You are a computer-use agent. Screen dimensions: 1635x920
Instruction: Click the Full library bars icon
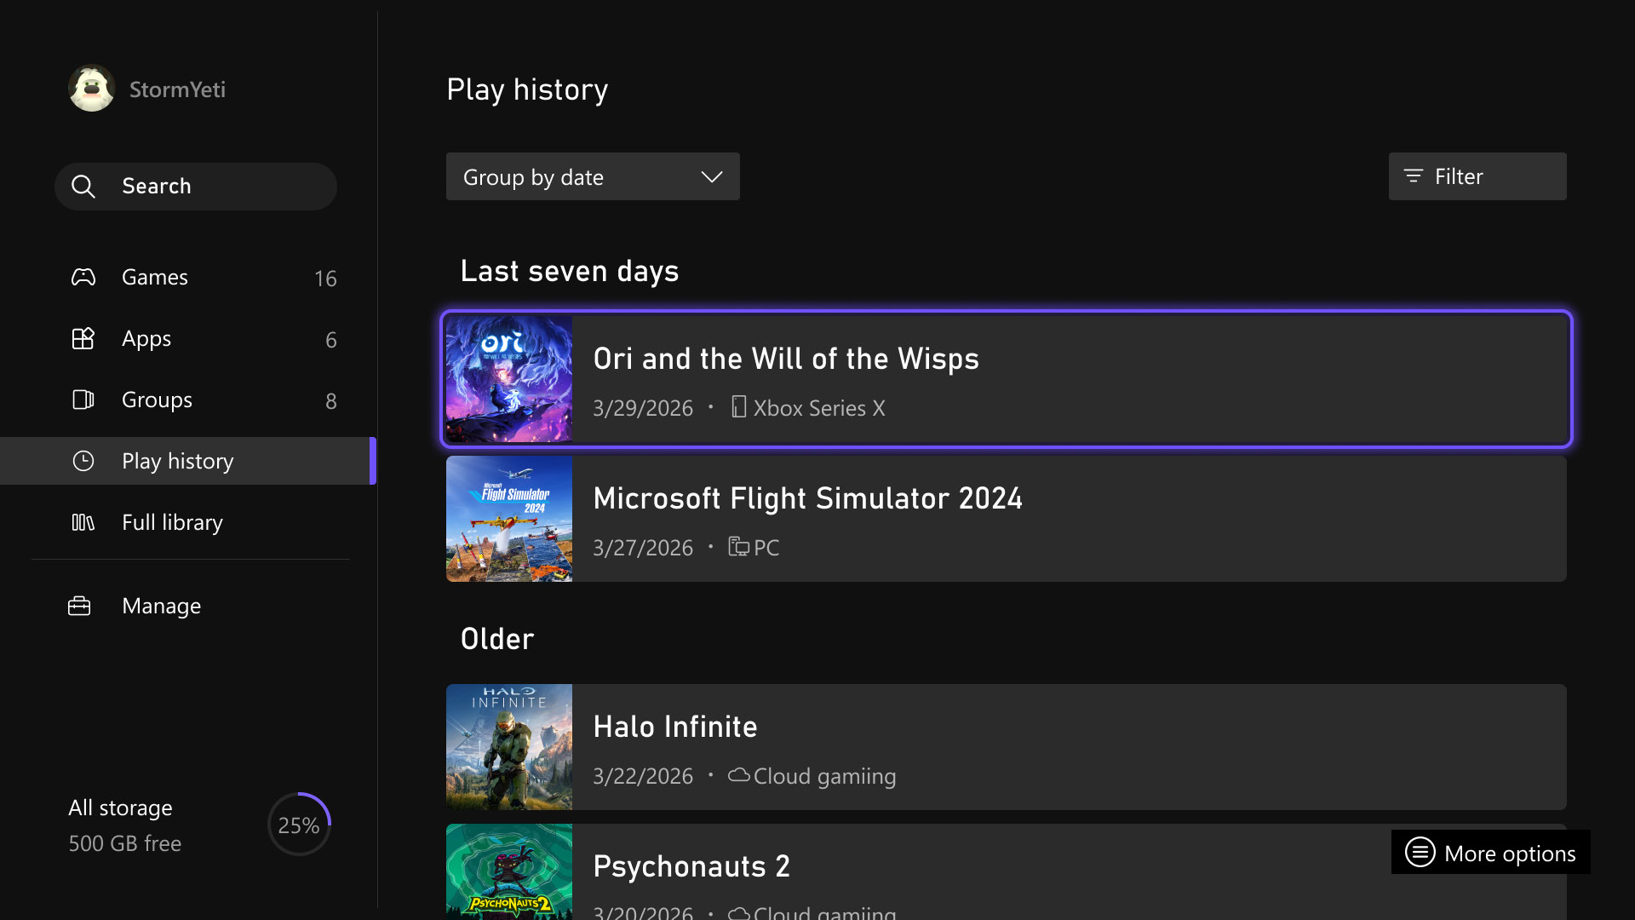(83, 522)
